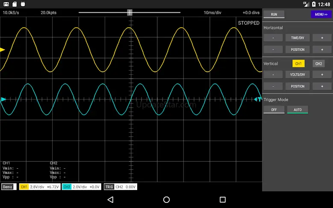Tap the 12:48 clock
This screenshot has height=208, width=333.
(x=324, y=4)
